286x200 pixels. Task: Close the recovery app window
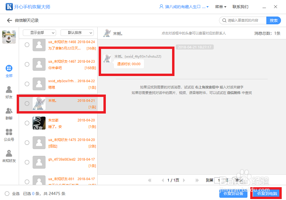pyautogui.click(x=276, y=7)
